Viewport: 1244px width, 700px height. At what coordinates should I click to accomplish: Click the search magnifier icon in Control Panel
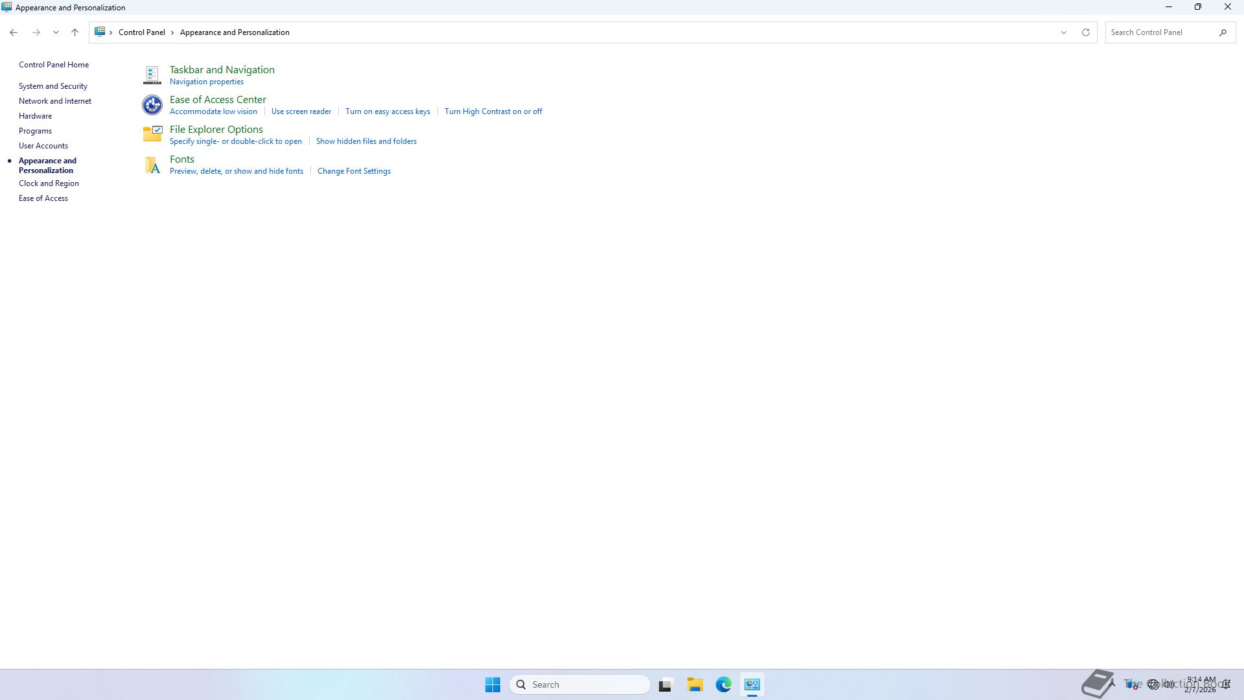click(1223, 32)
